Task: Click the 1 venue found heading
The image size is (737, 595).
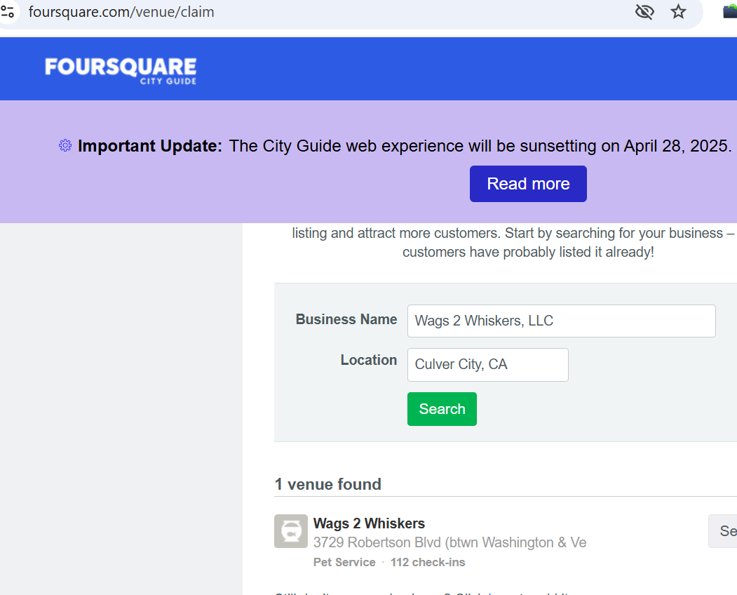Action: [x=328, y=484]
